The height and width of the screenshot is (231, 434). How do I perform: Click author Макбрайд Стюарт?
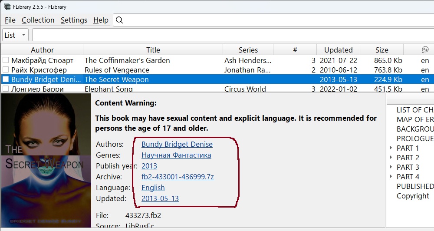[43, 60]
